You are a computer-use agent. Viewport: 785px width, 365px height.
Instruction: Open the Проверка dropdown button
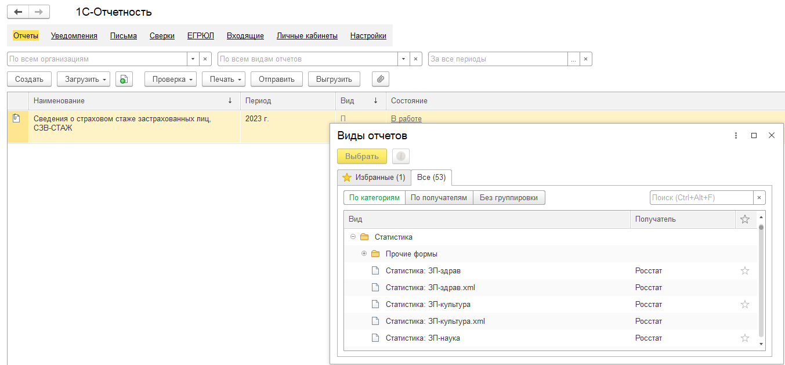tap(171, 79)
